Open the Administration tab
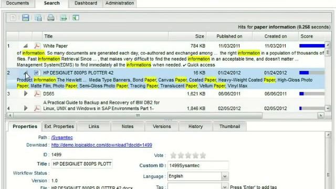Screen dimensions: 336x189 pos(120,3)
